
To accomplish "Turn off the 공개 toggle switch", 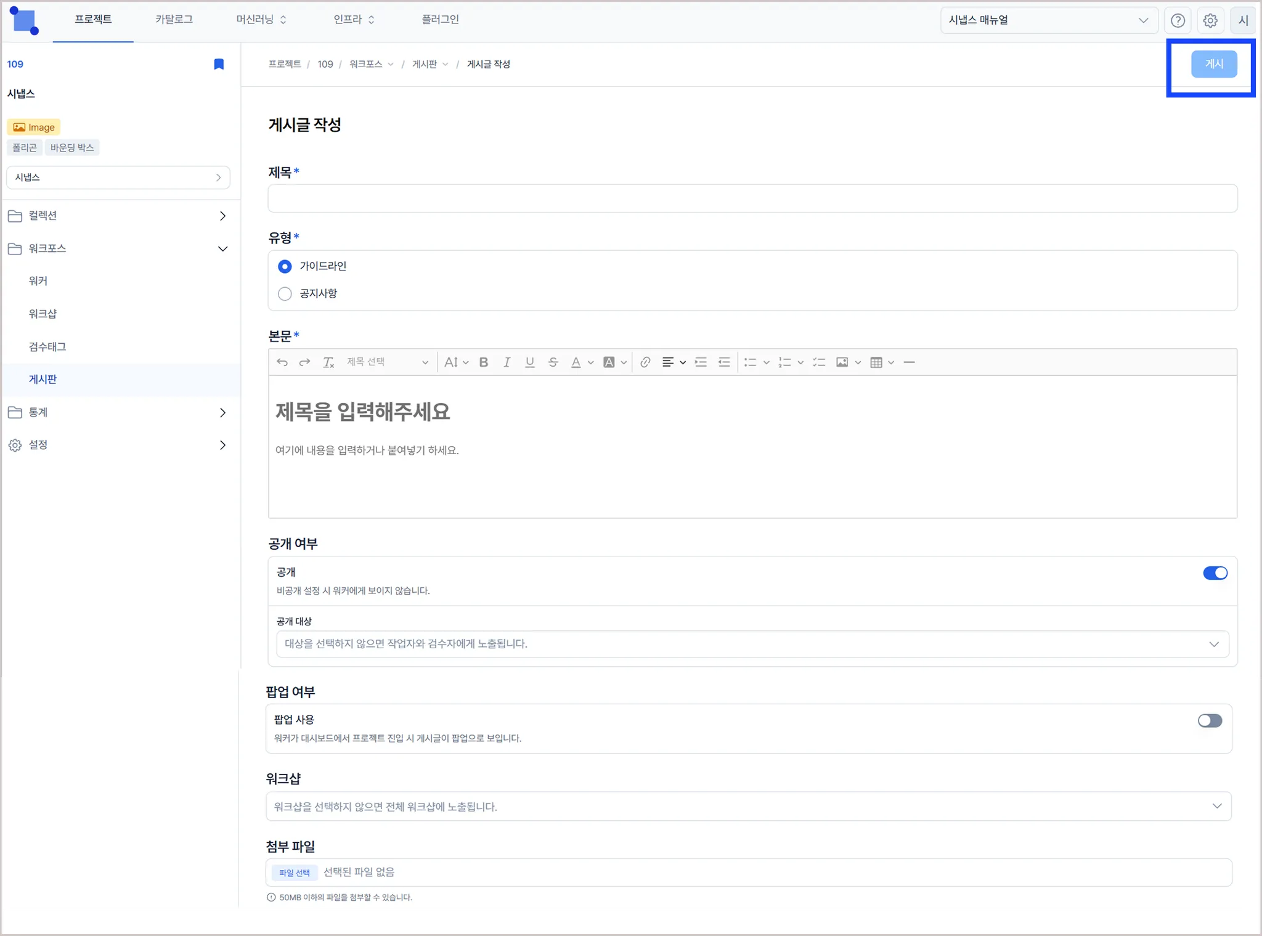I will [x=1215, y=573].
